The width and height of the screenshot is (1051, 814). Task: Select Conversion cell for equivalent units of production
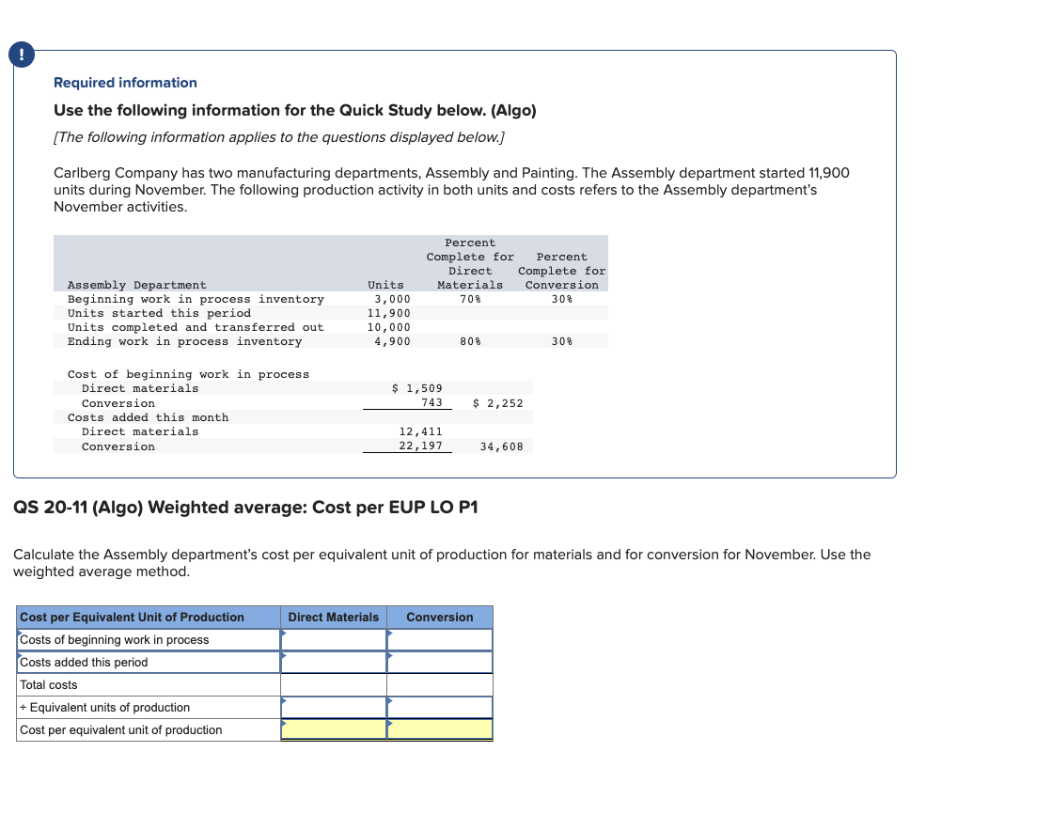click(440, 708)
